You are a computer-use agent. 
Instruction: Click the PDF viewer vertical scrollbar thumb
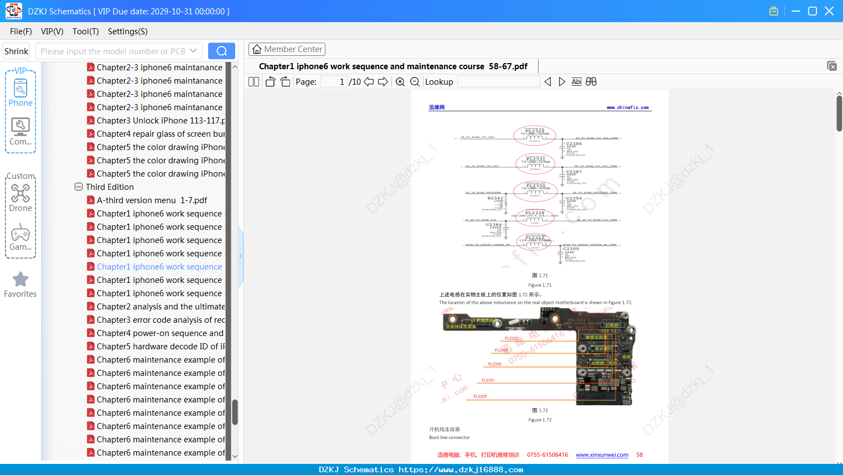[x=839, y=113]
